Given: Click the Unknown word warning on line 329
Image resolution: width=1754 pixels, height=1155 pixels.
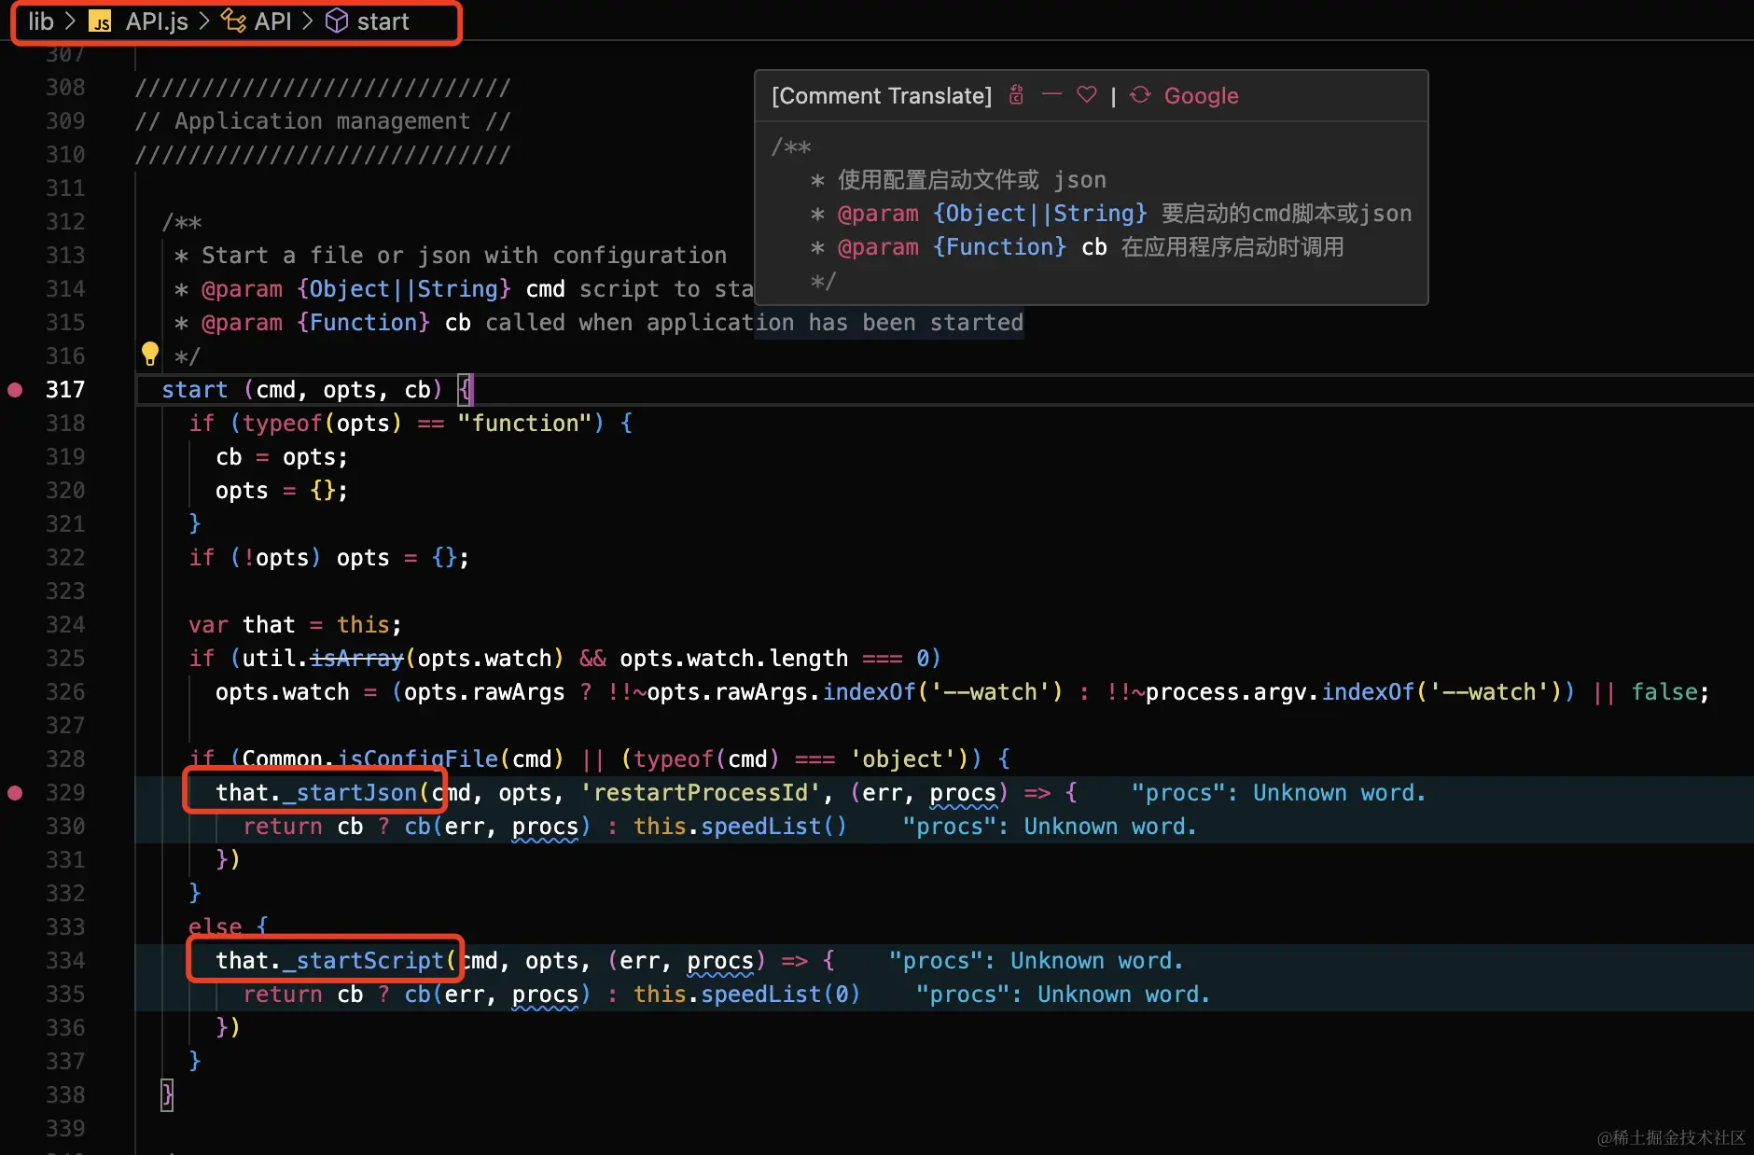Looking at the screenshot, I should coord(1278,793).
